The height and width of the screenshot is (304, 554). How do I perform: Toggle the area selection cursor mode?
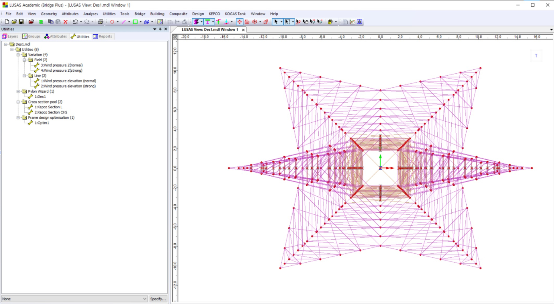287,22
